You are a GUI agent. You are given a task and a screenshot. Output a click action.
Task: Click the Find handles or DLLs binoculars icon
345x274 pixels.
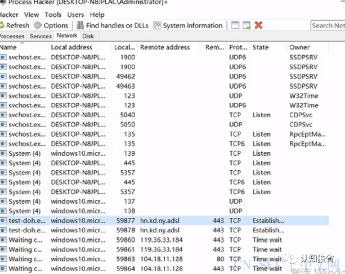pos(80,25)
